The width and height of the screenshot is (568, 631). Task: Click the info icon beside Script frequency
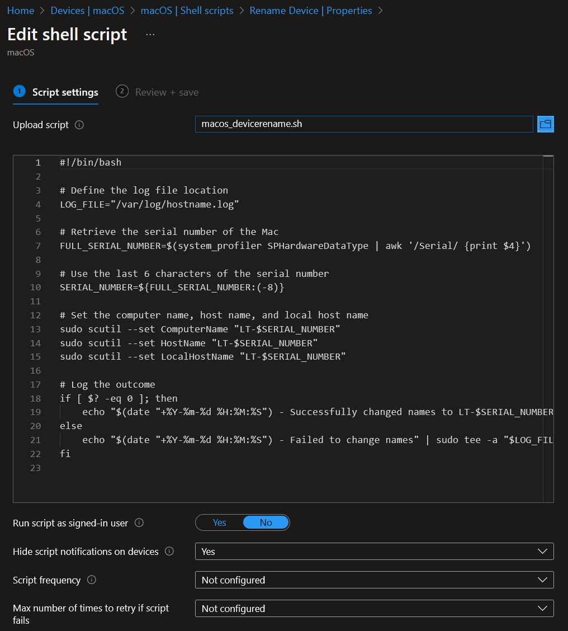(x=91, y=581)
